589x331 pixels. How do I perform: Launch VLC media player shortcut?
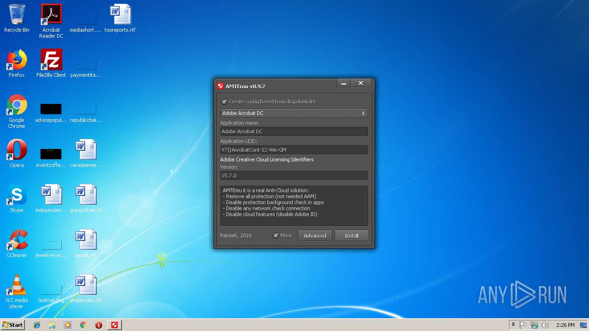(17, 292)
